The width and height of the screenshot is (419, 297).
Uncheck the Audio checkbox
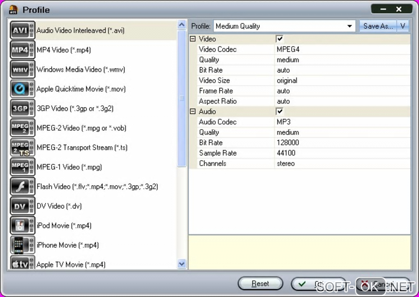tap(279, 112)
